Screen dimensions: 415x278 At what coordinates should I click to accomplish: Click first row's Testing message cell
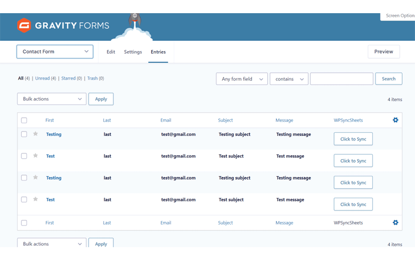294,134
